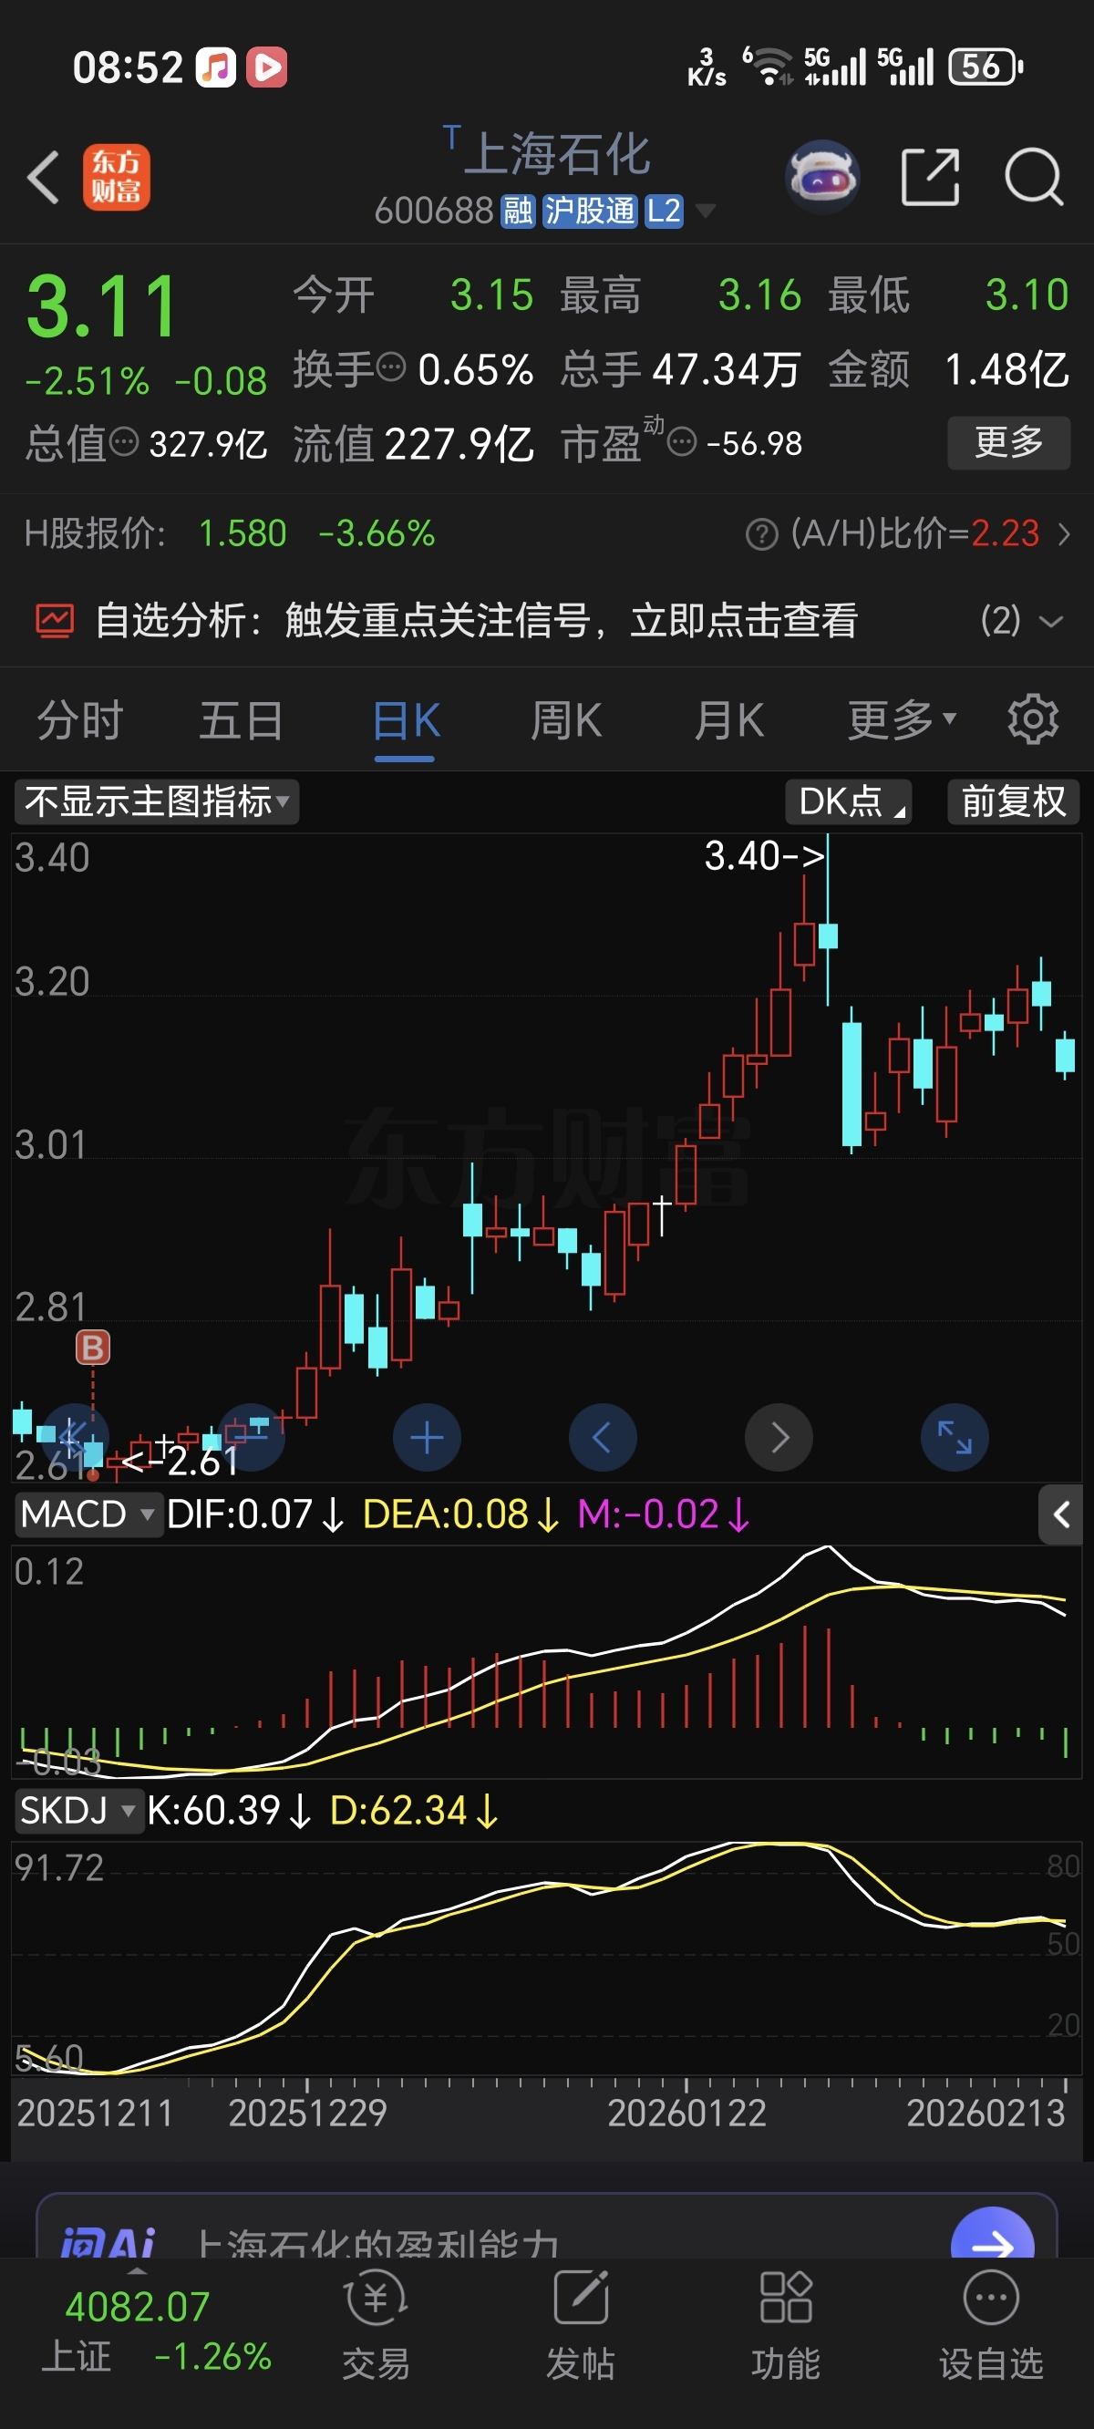Tap the 融 margin badge

(x=518, y=212)
